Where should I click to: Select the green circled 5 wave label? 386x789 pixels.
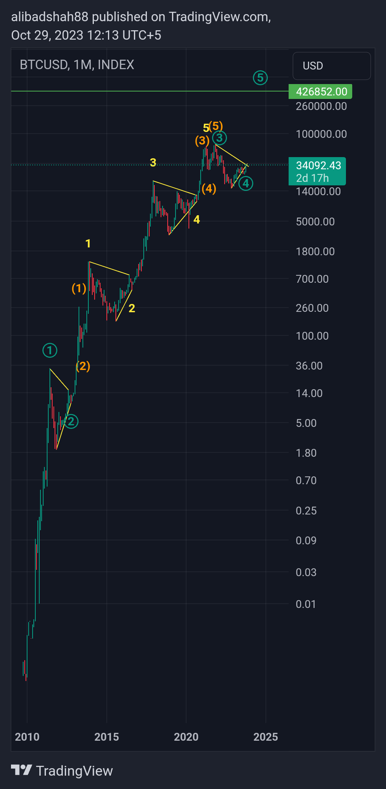pos(260,78)
